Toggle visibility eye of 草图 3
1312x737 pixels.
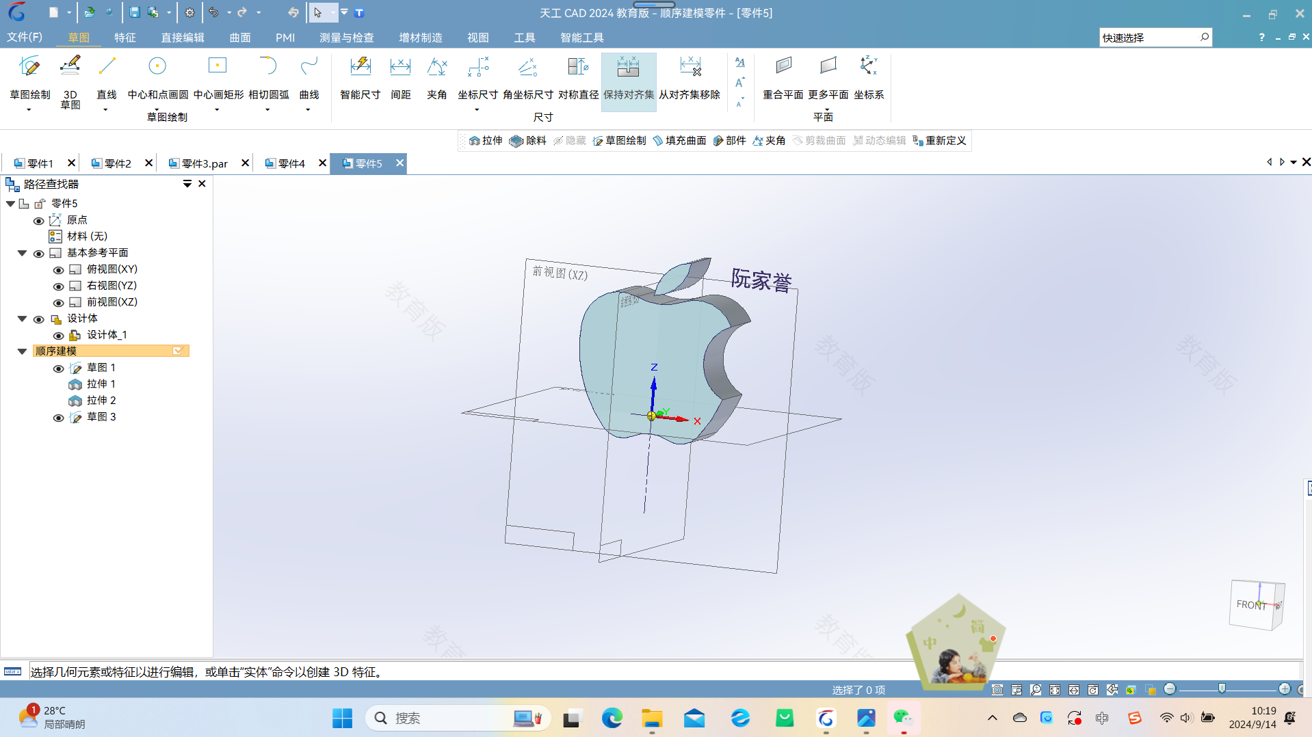tap(59, 418)
